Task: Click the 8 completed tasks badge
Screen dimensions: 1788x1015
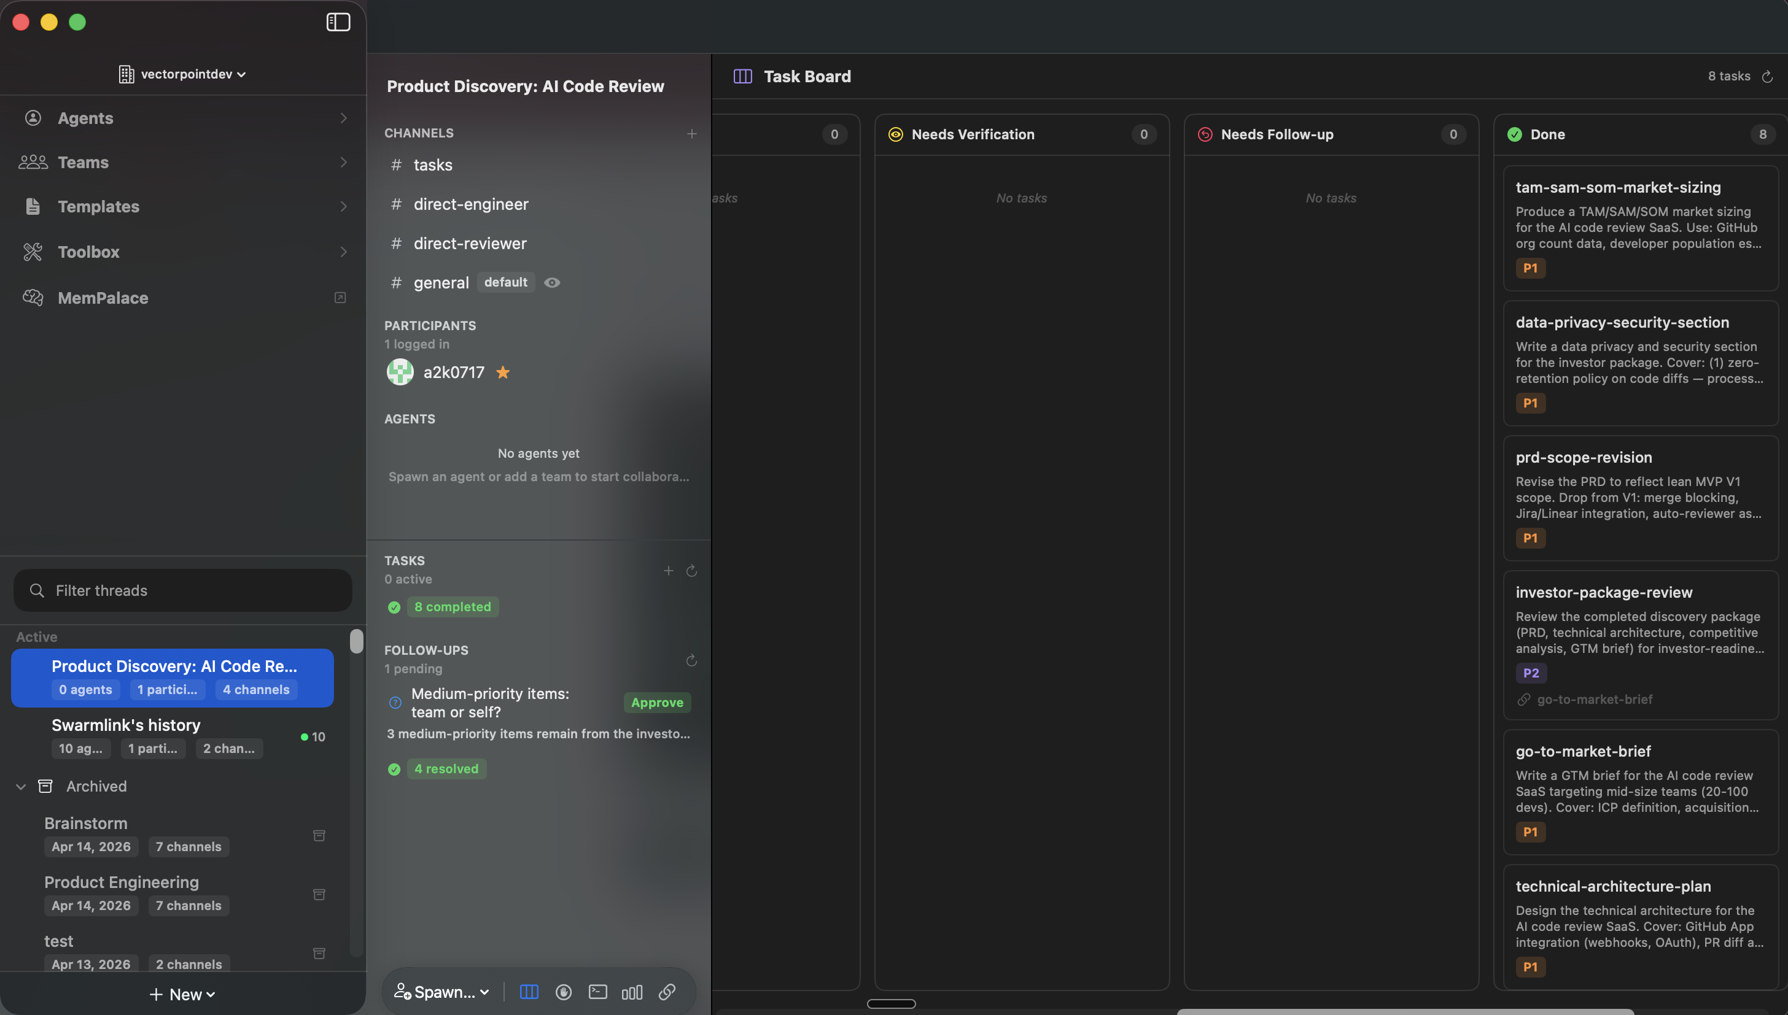Action: coord(453,606)
